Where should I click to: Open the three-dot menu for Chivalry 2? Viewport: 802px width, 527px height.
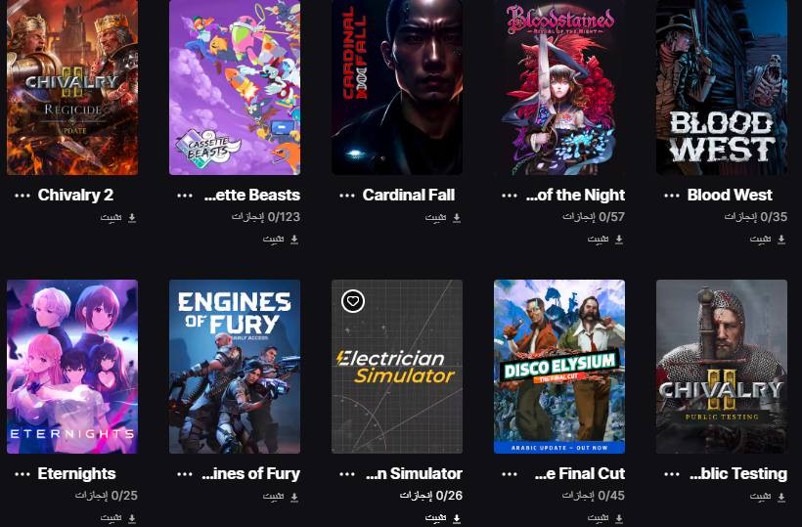pyautogui.click(x=22, y=196)
